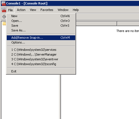Open the Window menu
Image resolution: width=139 pixels, height=119 pixels.
pyautogui.click(x=63, y=10)
